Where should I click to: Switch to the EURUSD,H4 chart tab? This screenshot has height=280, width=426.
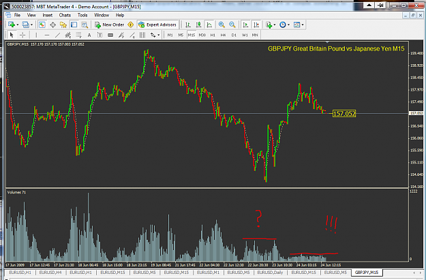pyautogui.click(x=50, y=273)
